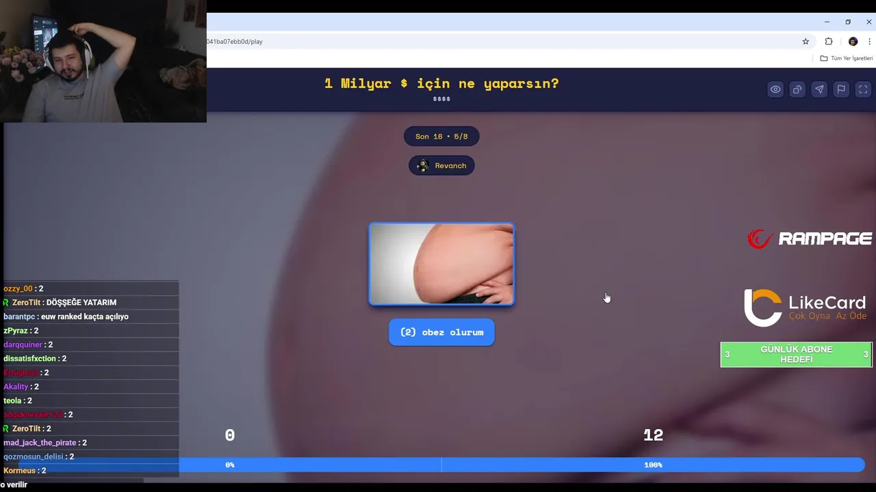Image resolution: width=876 pixels, height=492 pixels.
Task: Click the RAMPAGE sponsor logo
Action: click(810, 238)
